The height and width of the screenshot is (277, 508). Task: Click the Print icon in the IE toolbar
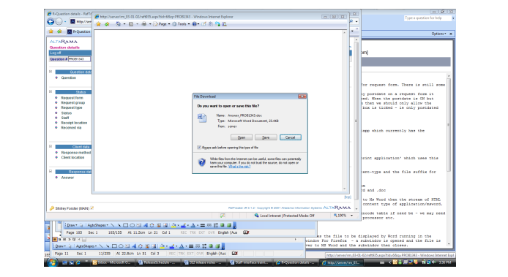click(x=144, y=24)
